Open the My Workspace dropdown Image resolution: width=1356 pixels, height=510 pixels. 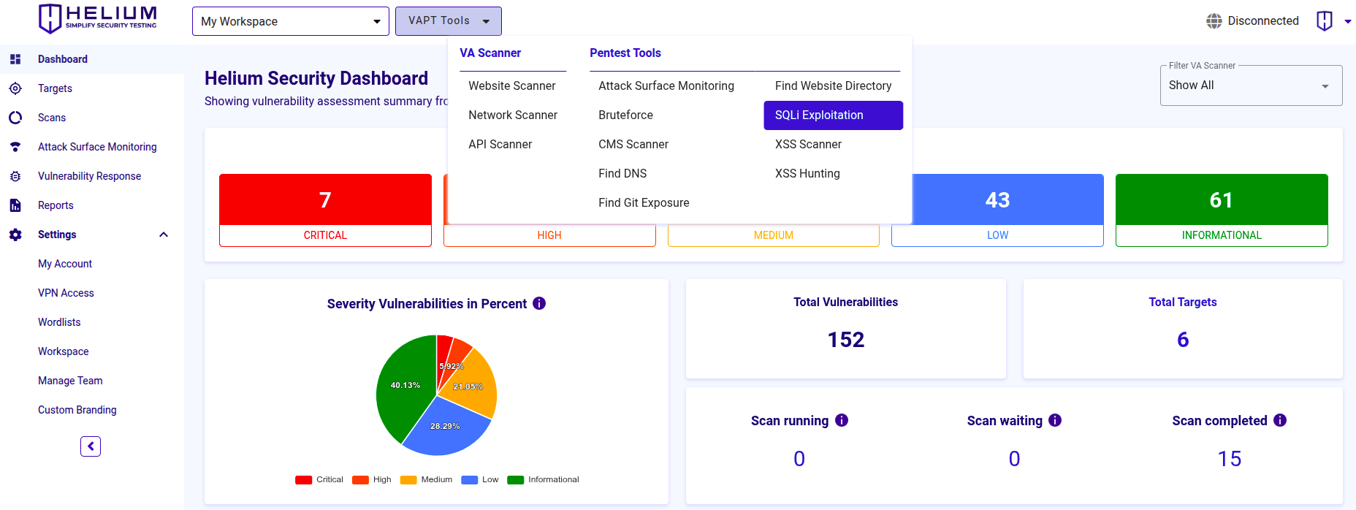click(291, 21)
